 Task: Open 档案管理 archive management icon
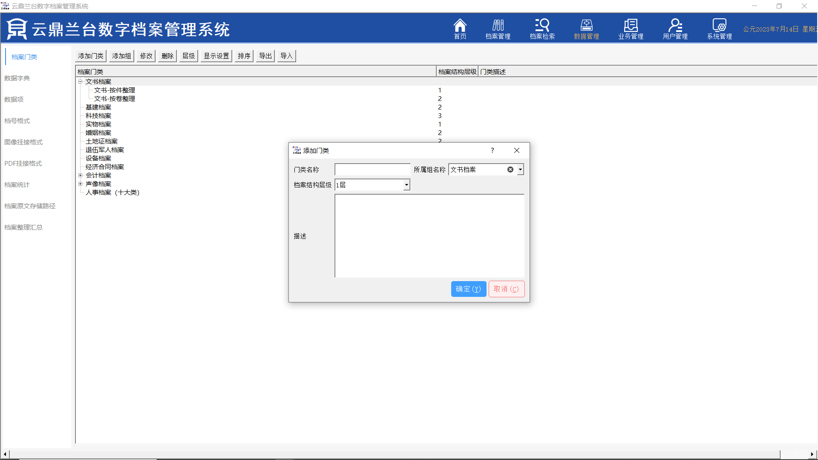coord(498,29)
